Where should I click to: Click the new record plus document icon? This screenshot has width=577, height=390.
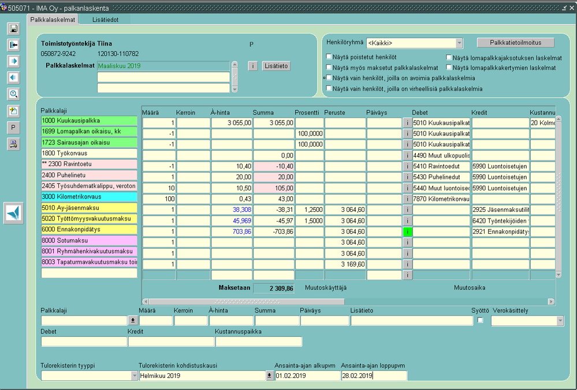pyautogui.click(x=14, y=111)
